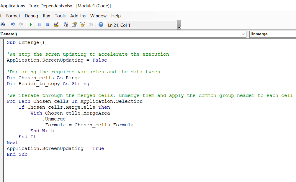This screenshot has width=296, height=182.
Task: Stop the macro with the Reset icon
Action: point(48,25)
